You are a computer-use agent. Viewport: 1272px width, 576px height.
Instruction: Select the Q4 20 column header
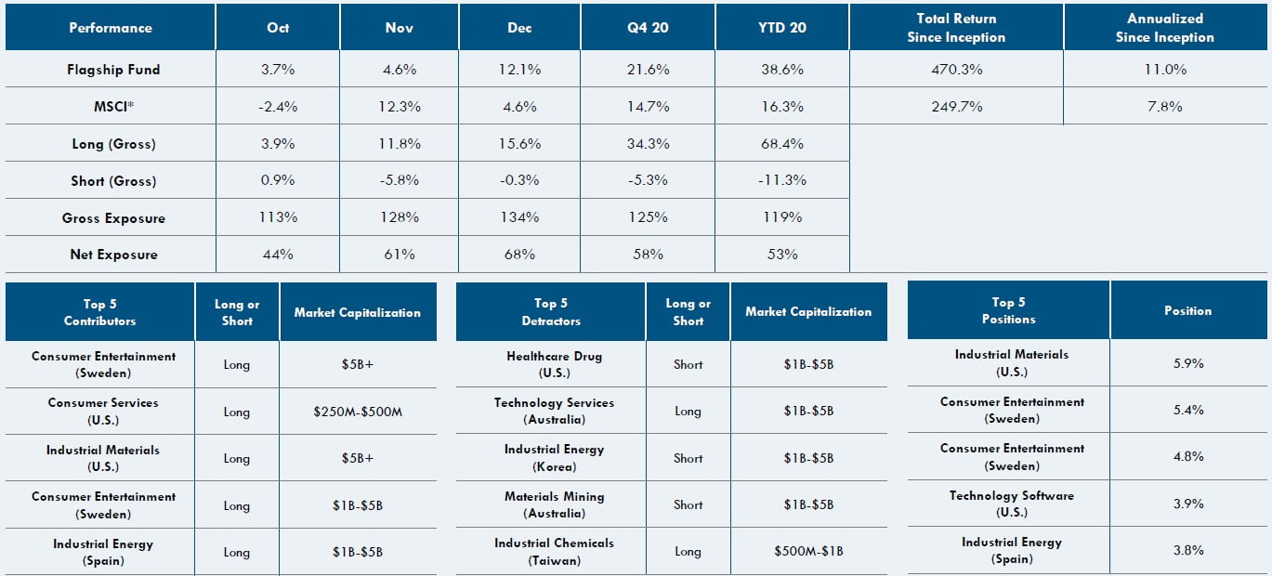point(648,28)
